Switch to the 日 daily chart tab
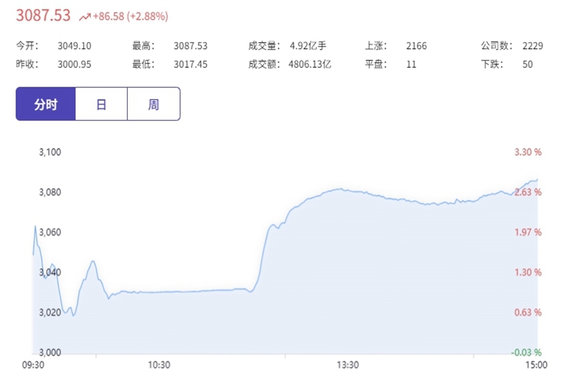Viewport: 565px width, 376px height. tap(101, 104)
